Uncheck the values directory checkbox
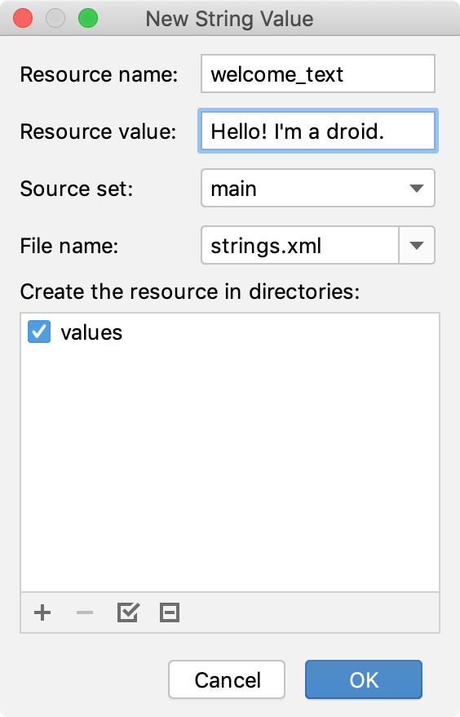 point(39,332)
